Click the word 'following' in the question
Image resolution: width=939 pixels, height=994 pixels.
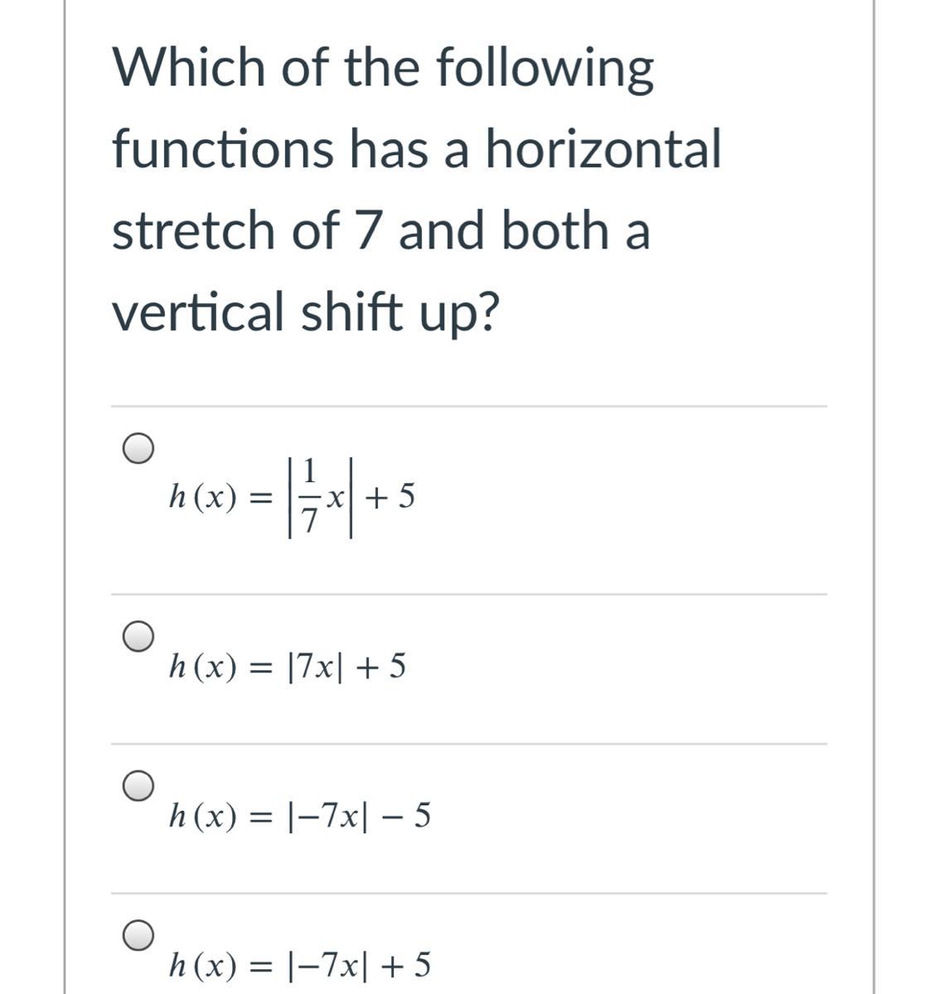544,70
